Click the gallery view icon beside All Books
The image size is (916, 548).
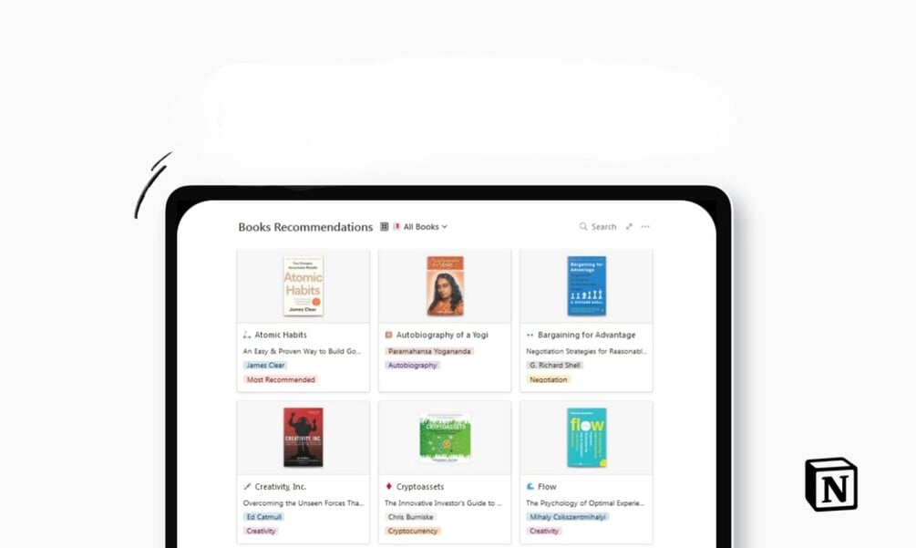[385, 227]
